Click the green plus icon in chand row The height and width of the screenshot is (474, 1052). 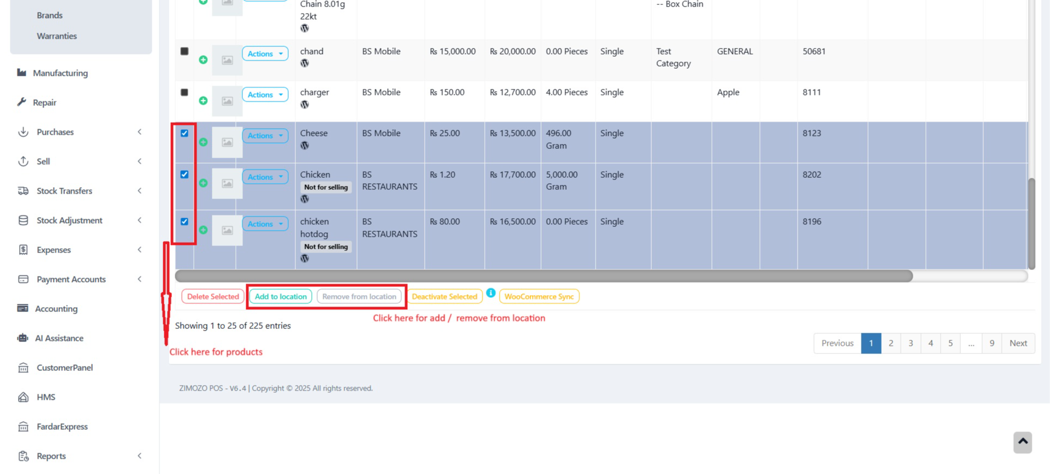tap(203, 60)
